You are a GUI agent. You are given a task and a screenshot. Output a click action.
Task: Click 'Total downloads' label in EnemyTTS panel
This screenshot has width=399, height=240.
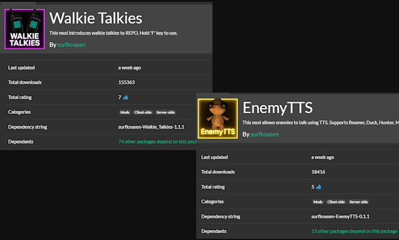pyautogui.click(x=218, y=172)
